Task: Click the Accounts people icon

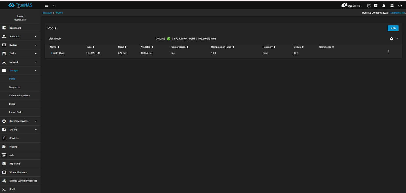Action: pos(4,36)
